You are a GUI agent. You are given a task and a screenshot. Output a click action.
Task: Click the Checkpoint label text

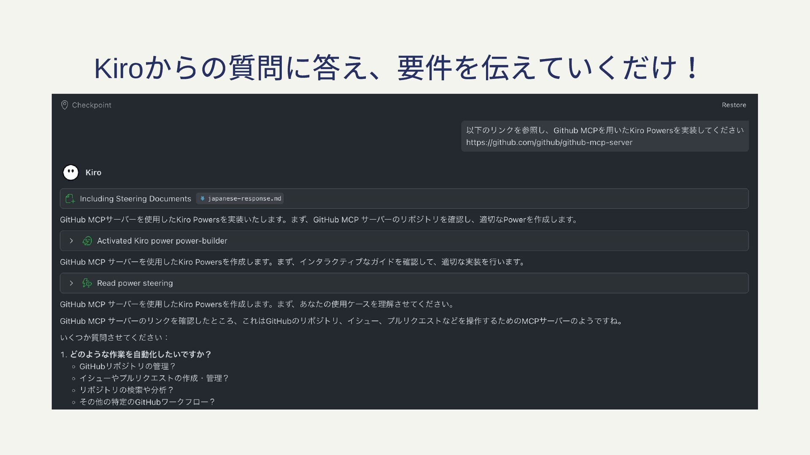click(92, 105)
